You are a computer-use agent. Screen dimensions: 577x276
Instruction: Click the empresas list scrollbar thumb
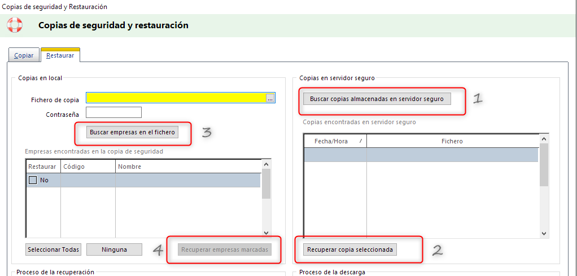pyautogui.click(x=266, y=183)
